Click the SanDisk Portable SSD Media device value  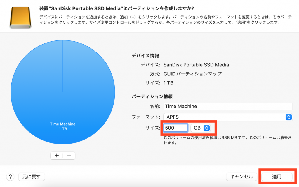[x=196, y=65]
